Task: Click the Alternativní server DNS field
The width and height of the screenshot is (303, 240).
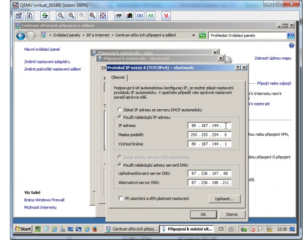Action: click(x=209, y=183)
